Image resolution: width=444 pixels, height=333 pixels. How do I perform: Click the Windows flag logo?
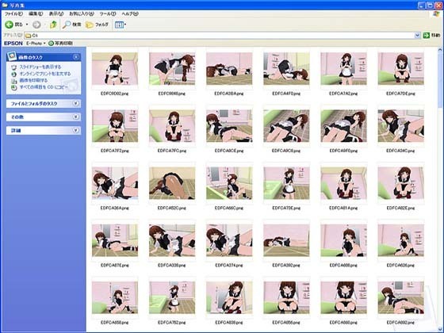pyautogui.click(x=436, y=14)
